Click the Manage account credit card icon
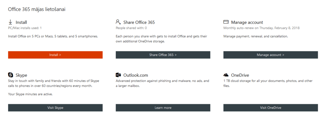The height and width of the screenshot is (125, 333). 226,22
